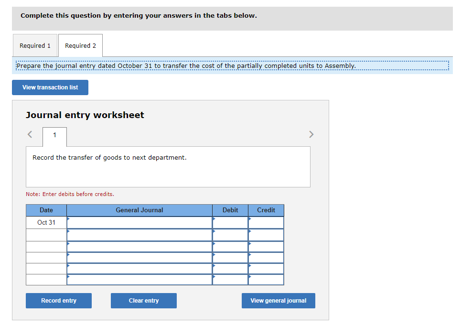Screen dimensions: 472x327
Task: Click the second General Journal account row
Action: pos(139,234)
